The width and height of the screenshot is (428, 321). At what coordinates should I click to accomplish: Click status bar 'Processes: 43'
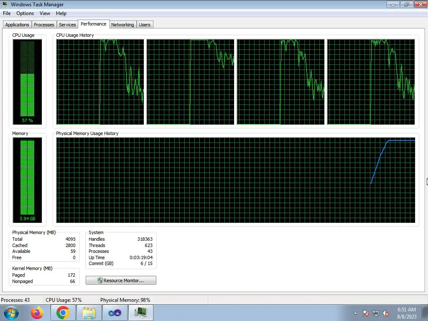click(x=15, y=300)
